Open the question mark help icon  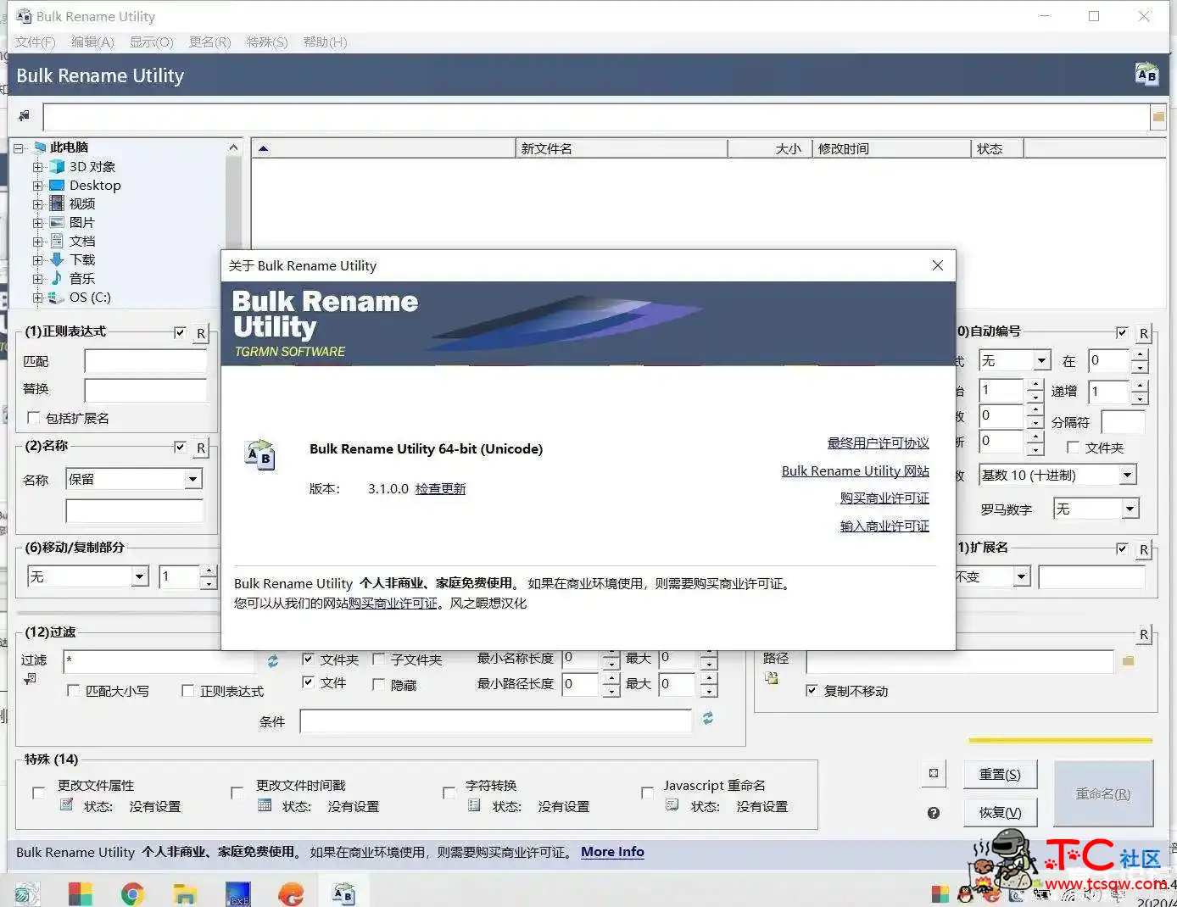[x=934, y=813]
